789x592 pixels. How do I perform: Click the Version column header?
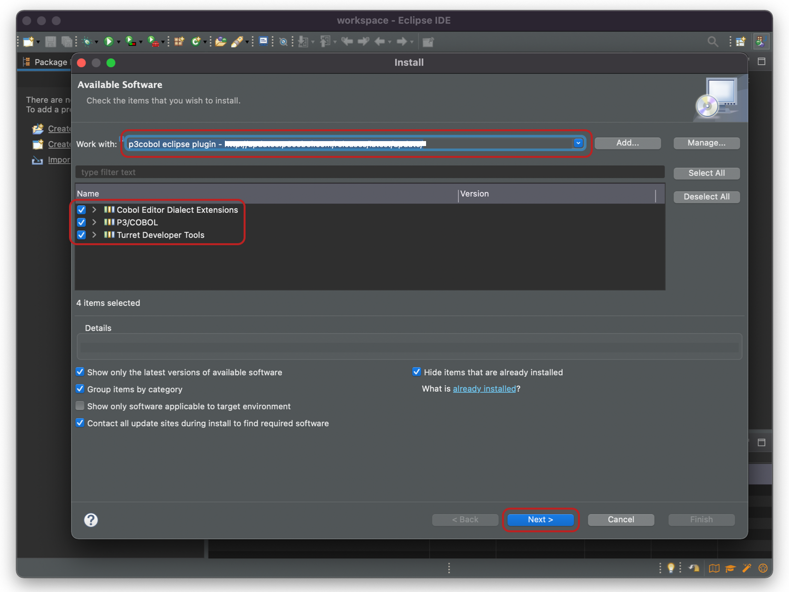tap(557, 194)
